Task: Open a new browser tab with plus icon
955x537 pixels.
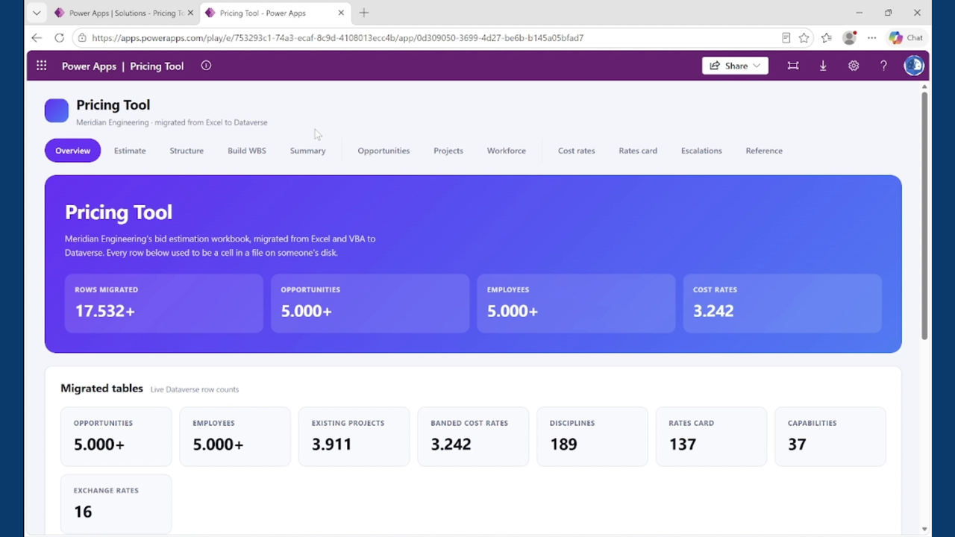Action: [363, 13]
